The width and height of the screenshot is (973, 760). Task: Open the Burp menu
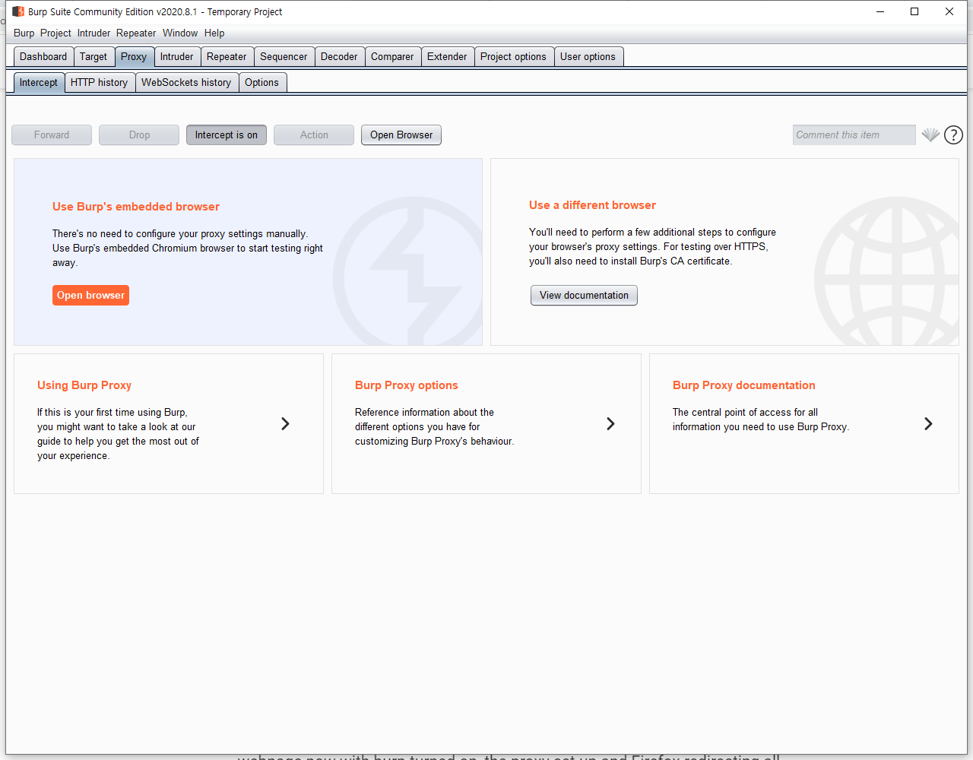[x=24, y=33]
